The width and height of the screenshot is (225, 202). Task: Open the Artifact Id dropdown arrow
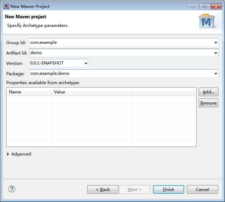point(216,53)
